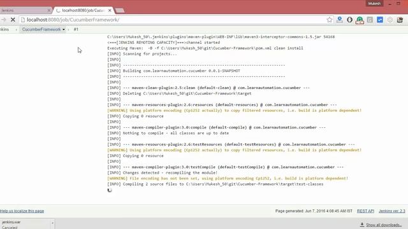Image resolution: width=408 pixels, height=229 pixels.
Task: Click 'File encoding has not been set' warning
Action: coord(228,178)
